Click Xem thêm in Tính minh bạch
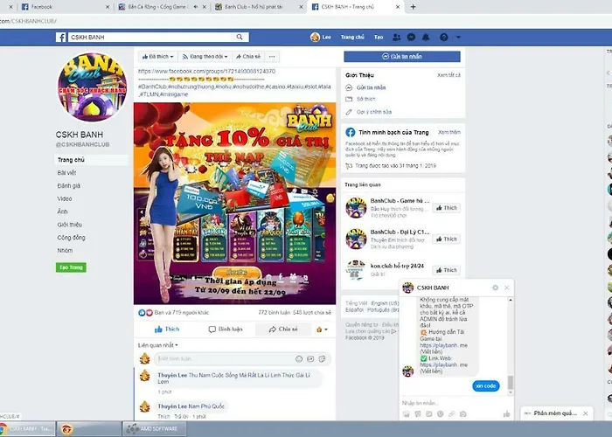 point(449,132)
